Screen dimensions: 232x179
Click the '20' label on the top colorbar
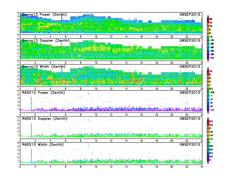click(211, 19)
